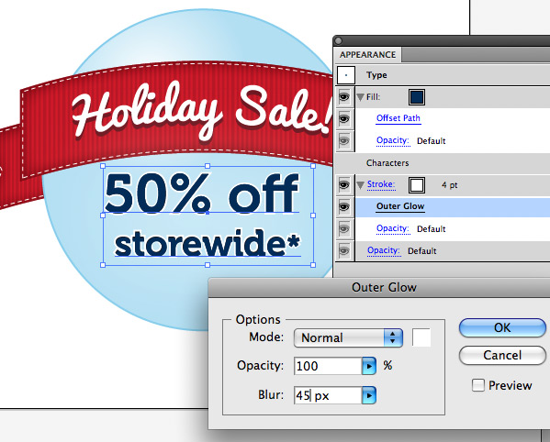Open the Blur value slider arrow

click(x=368, y=396)
